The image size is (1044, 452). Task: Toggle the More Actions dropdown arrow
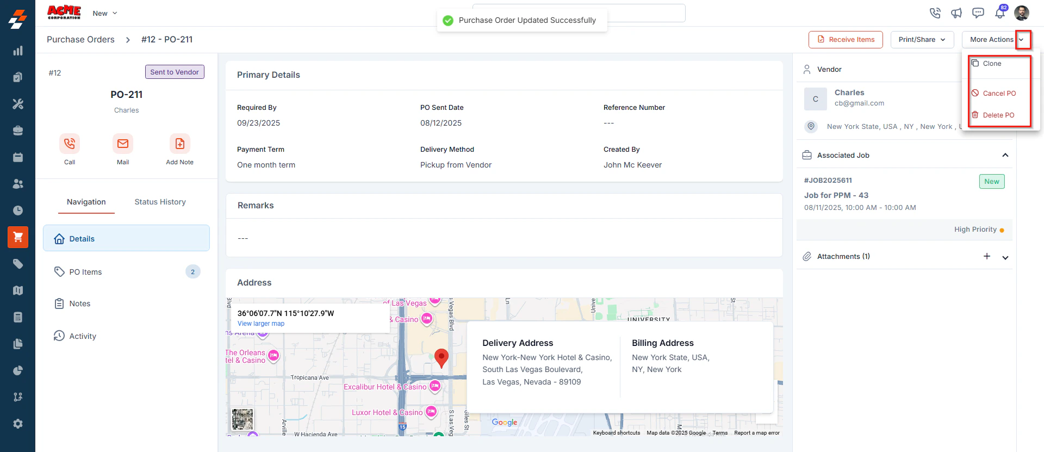coord(1022,40)
